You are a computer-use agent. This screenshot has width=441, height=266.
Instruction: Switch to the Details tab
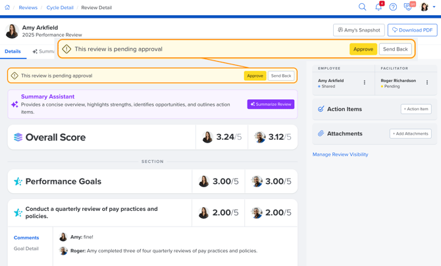tap(13, 51)
